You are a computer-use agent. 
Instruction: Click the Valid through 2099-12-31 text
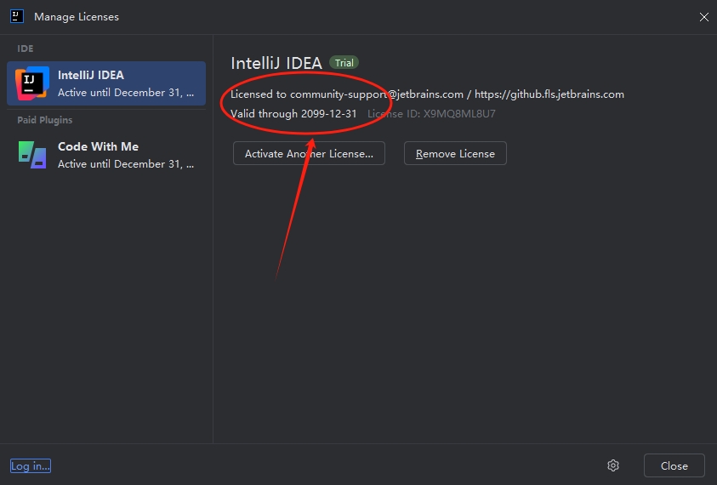(x=293, y=114)
